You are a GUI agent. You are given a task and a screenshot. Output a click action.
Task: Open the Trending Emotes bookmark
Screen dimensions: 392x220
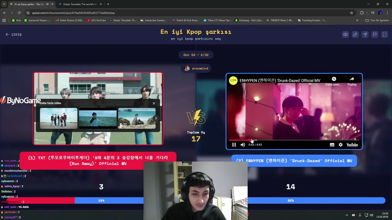[x=311, y=20]
